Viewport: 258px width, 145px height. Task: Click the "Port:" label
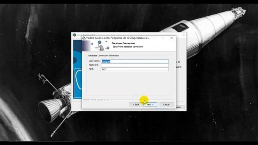(91, 69)
